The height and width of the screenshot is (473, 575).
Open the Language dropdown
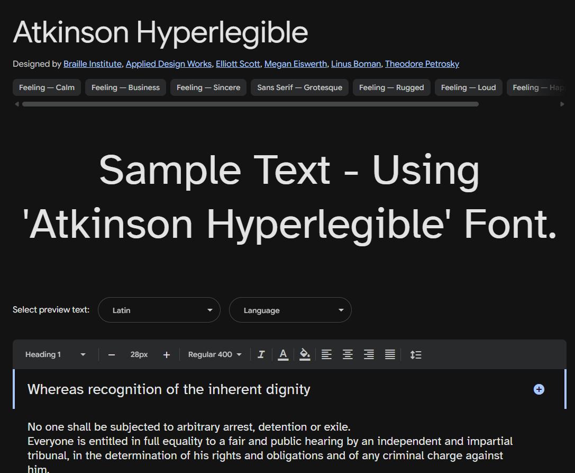pos(290,310)
